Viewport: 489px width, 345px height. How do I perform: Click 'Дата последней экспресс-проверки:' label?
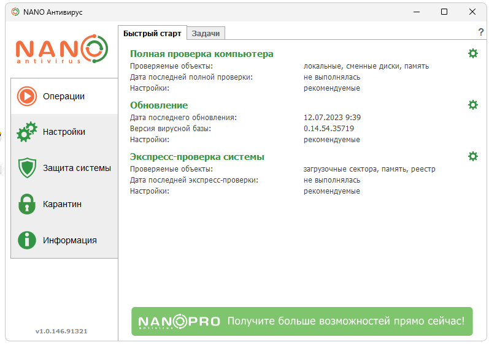click(x=194, y=180)
